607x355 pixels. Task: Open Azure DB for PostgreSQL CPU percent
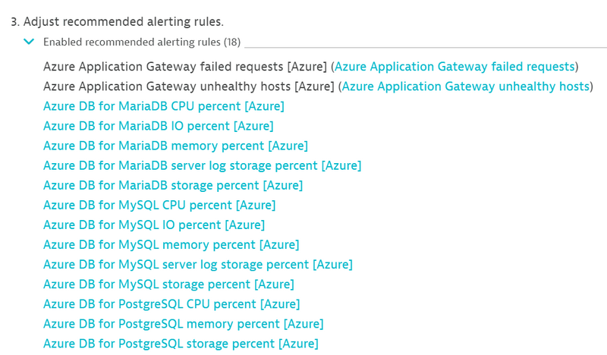[171, 304]
